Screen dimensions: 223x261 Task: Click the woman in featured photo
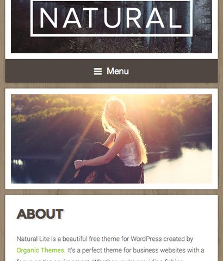point(113,141)
